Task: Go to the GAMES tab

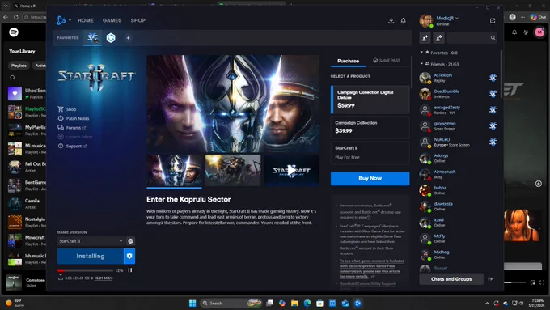Action: [x=112, y=20]
